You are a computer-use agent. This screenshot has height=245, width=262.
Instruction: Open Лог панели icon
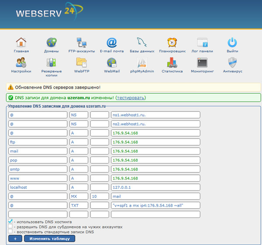pos(202,42)
